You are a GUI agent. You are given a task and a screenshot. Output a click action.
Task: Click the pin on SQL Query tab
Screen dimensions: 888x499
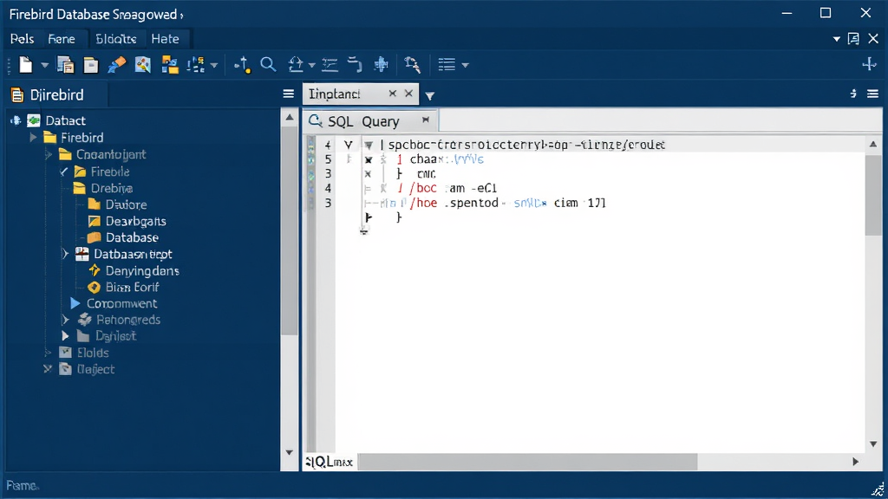pyautogui.click(x=425, y=120)
